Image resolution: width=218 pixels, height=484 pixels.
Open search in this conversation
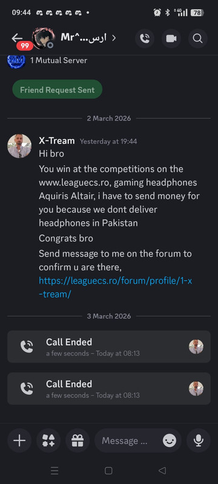(197, 38)
